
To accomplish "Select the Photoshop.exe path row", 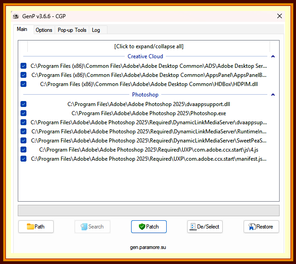I will tap(149, 113).
